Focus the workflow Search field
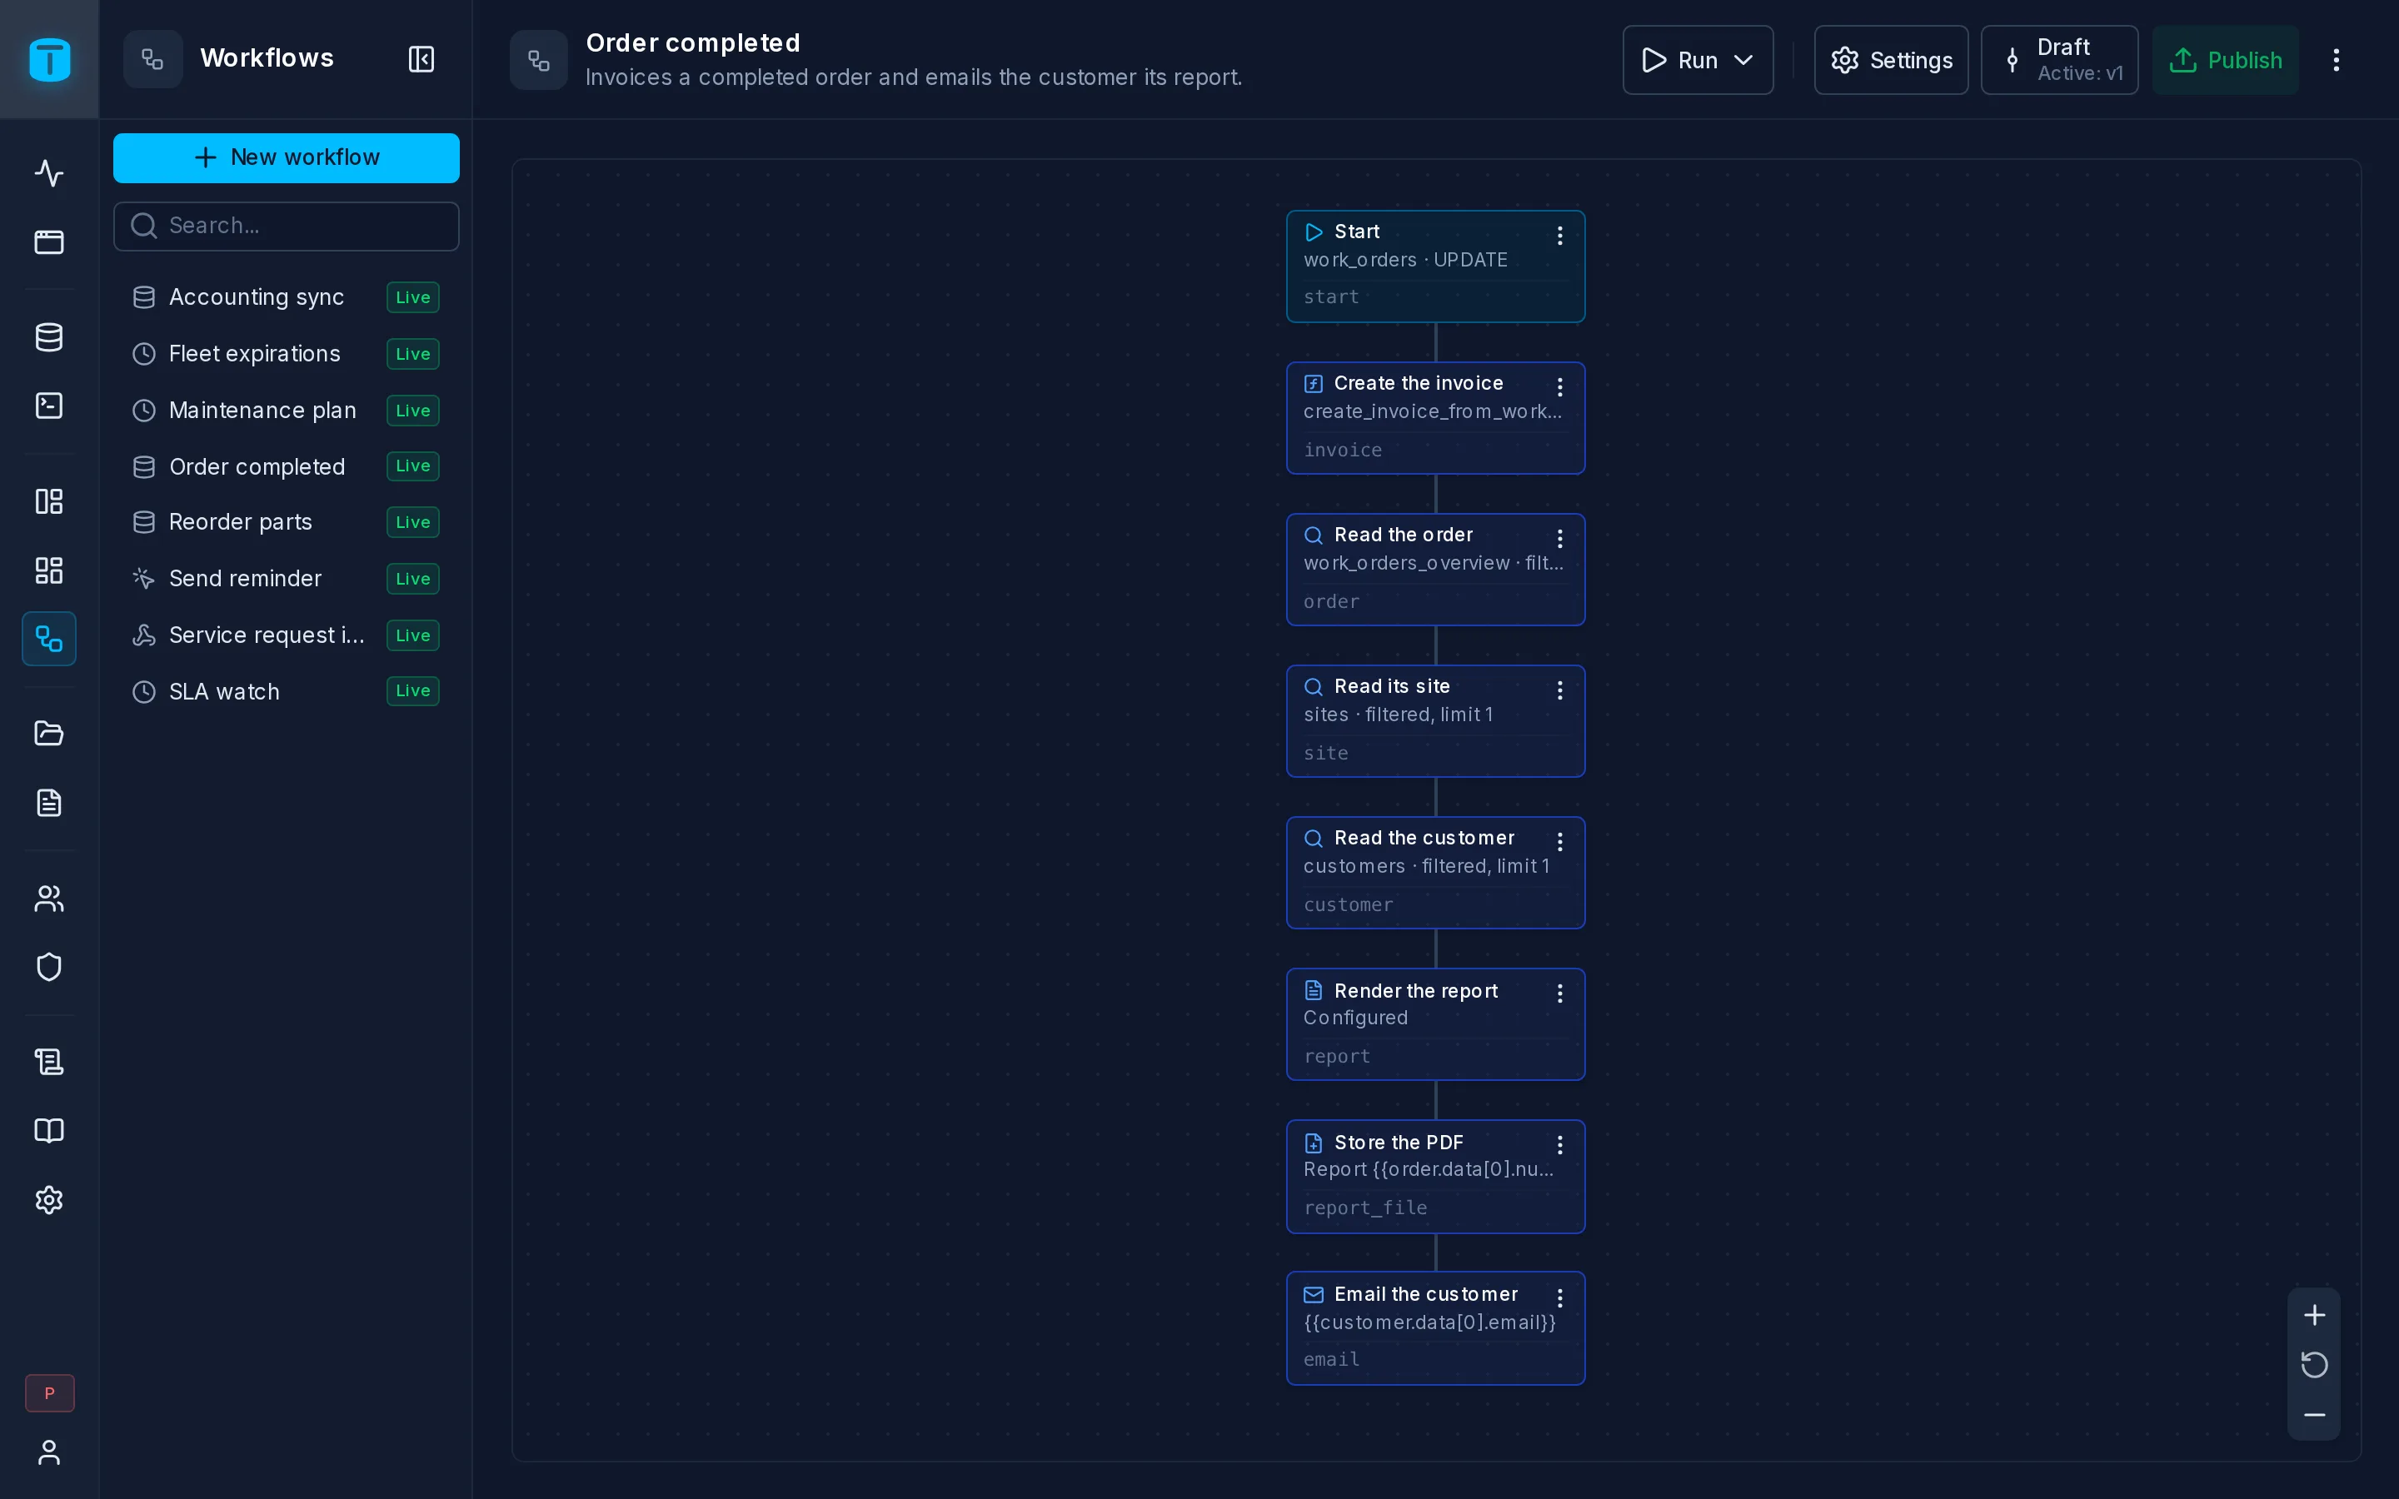The image size is (2399, 1499). 287,226
